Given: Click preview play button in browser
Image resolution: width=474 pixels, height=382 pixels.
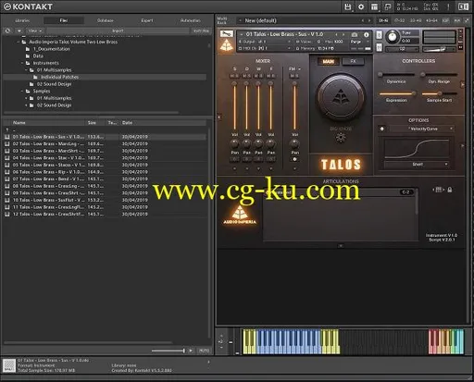Looking at the screenshot, I should pos(191,351).
